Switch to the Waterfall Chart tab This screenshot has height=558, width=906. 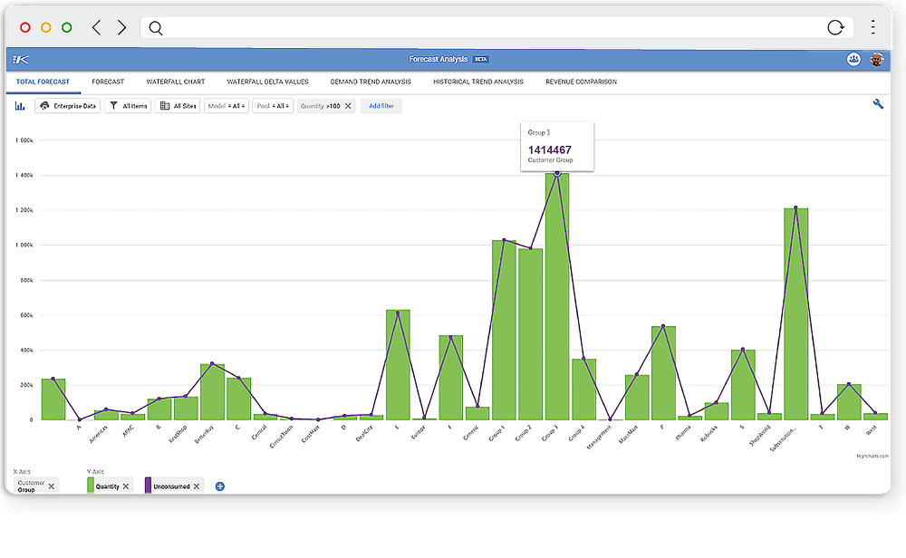click(176, 82)
